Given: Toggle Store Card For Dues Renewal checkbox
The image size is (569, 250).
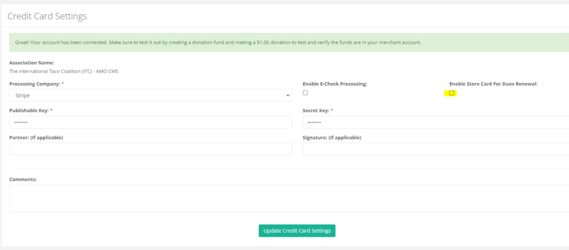Looking at the screenshot, I should pyautogui.click(x=452, y=93).
